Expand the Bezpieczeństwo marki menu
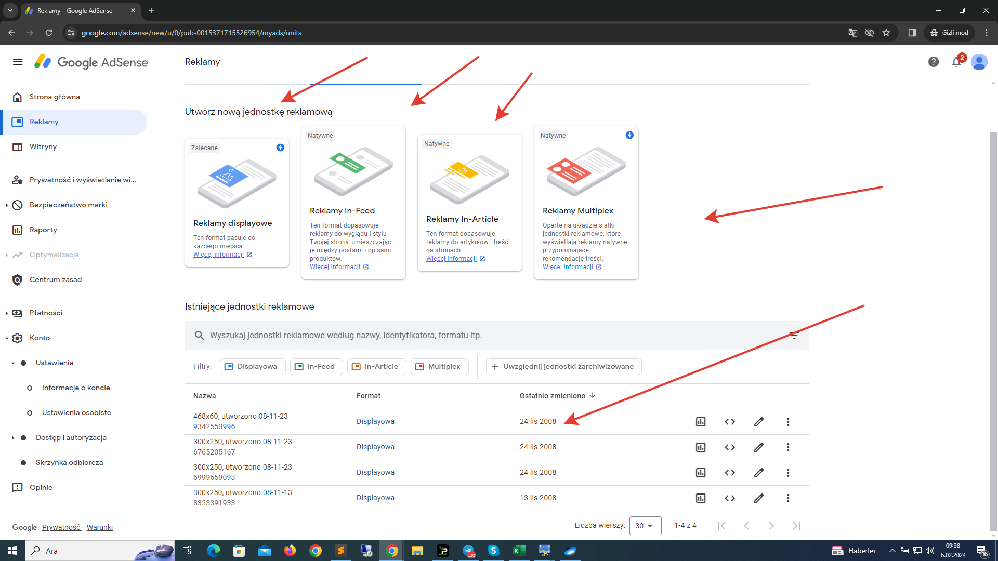The image size is (998, 561). click(x=7, y=205)
